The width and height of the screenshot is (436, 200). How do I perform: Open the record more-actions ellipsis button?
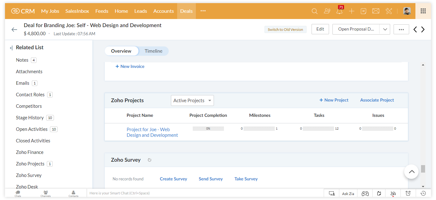pos(401,29)
